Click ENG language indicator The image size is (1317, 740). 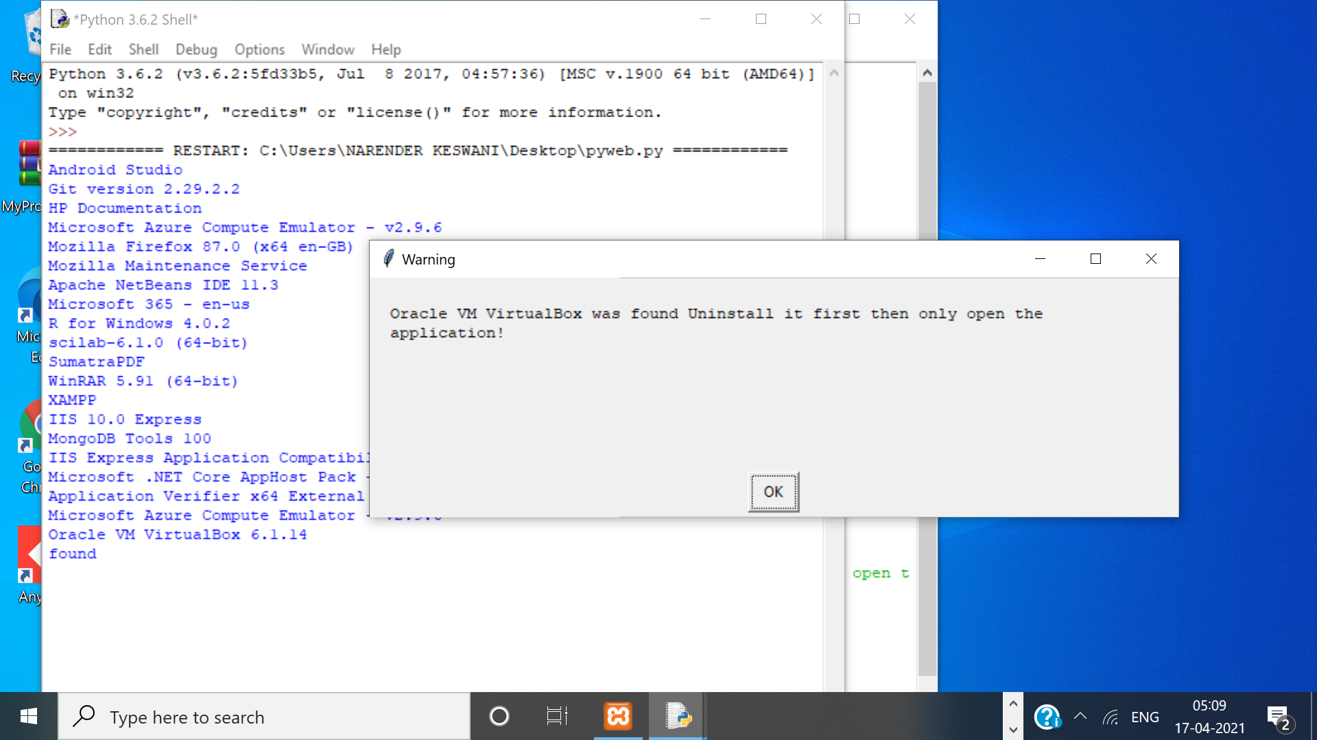(1145, 717)
